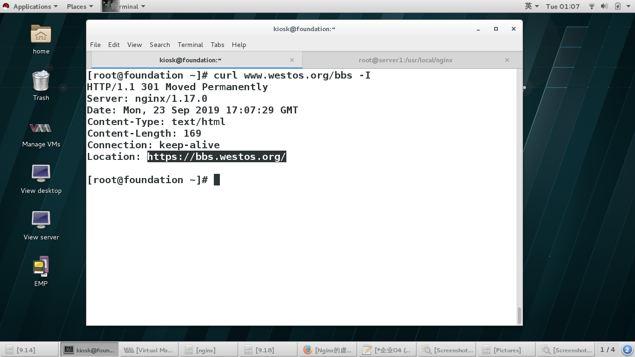The height and width of the screenshot is (357, 635).
Task: Switch to Virtual Machine Manager taskbar item
Action: pos(149,350)
